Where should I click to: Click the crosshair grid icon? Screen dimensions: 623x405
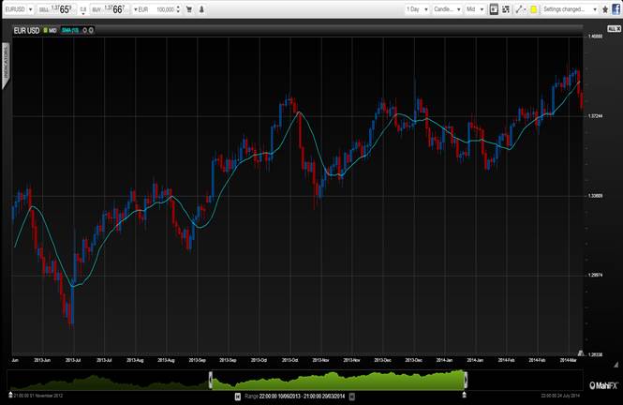[507, 8]
